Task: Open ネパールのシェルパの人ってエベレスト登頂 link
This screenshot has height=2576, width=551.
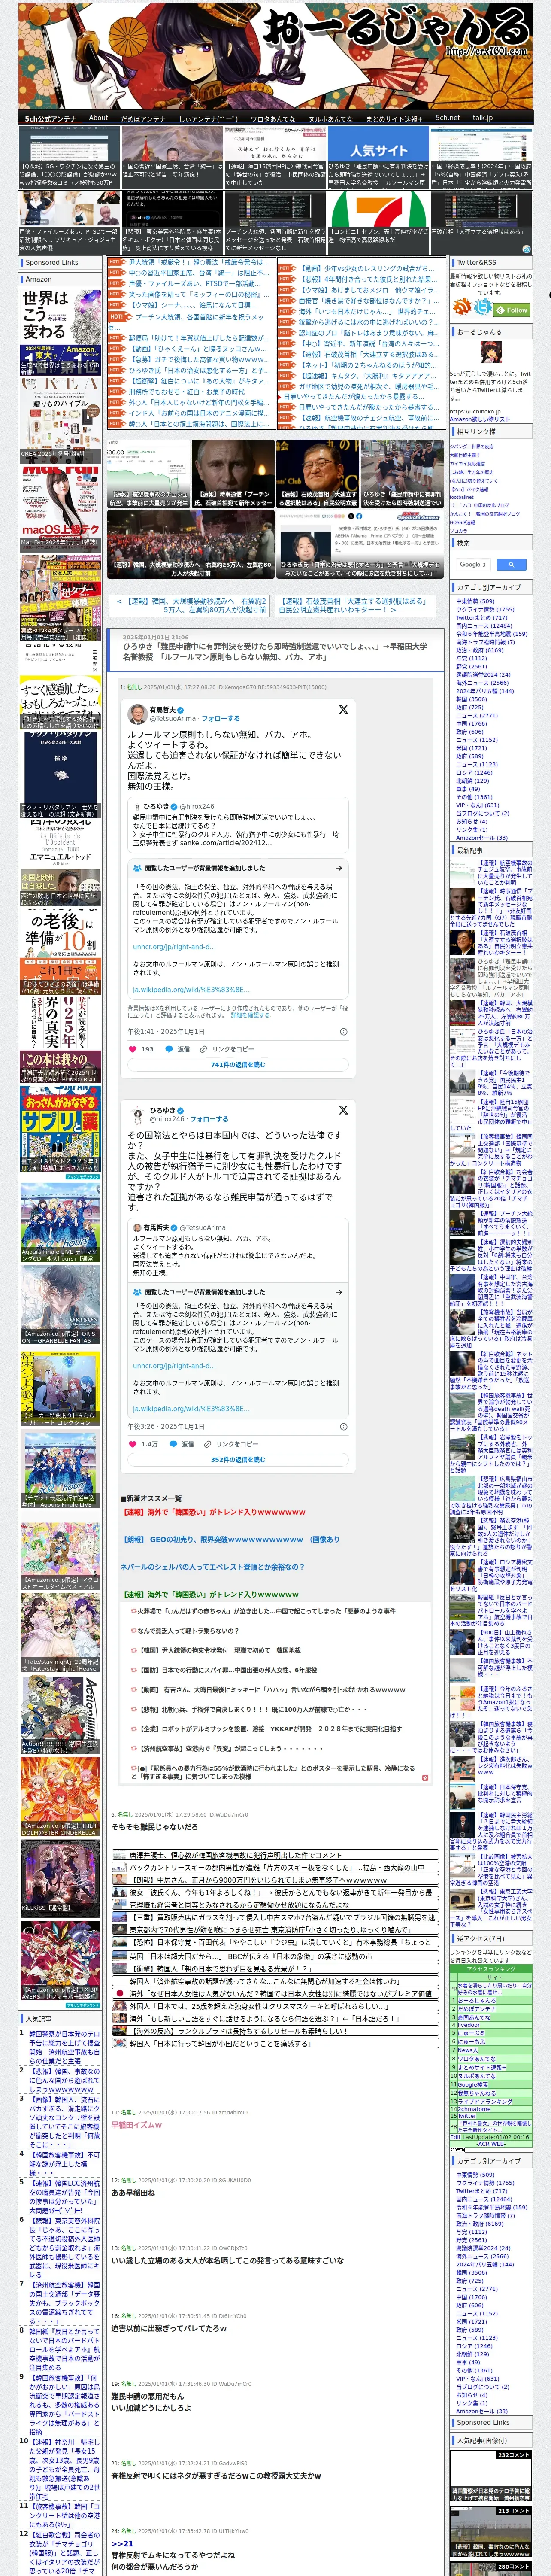Action: (x=212, y=1567)
